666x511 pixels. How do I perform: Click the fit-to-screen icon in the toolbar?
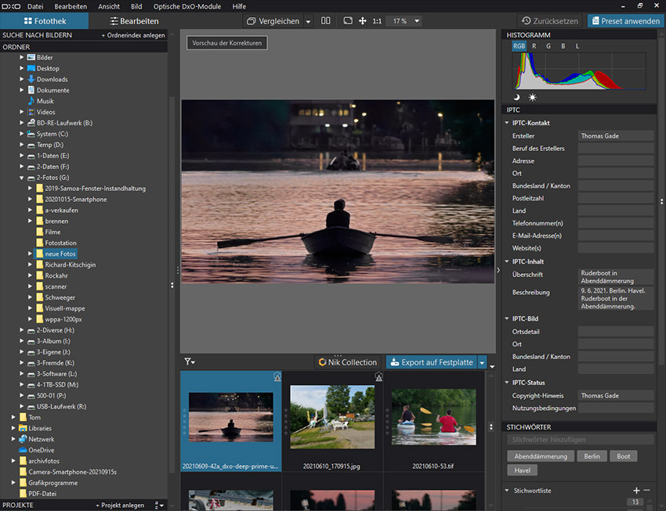pyautogui.click(x=348, y=21)
